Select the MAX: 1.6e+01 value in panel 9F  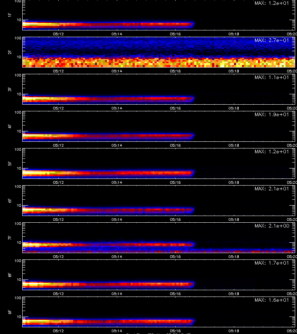[272, 300]
